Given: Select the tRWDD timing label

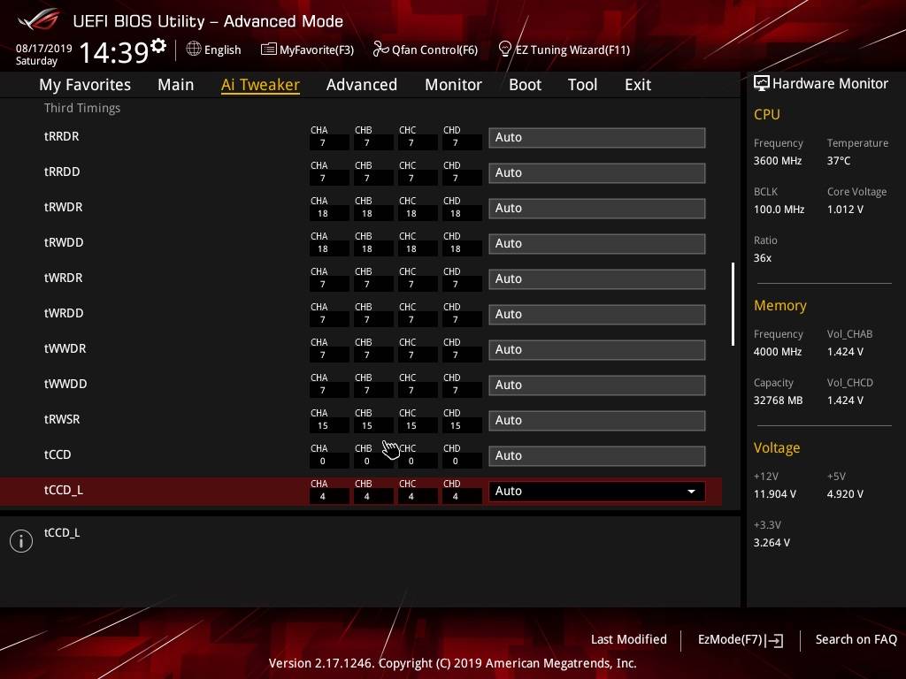Looking at the screenshot, I should pos(64,242).
